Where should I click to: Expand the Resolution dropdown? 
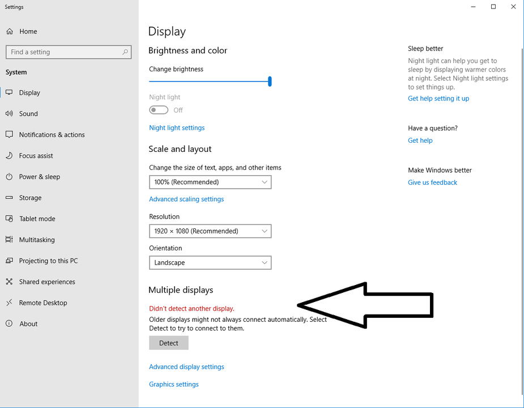click(210, 231)
